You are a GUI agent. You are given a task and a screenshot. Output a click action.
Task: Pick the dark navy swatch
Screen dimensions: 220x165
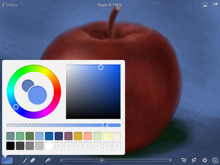tap(59, 136)
